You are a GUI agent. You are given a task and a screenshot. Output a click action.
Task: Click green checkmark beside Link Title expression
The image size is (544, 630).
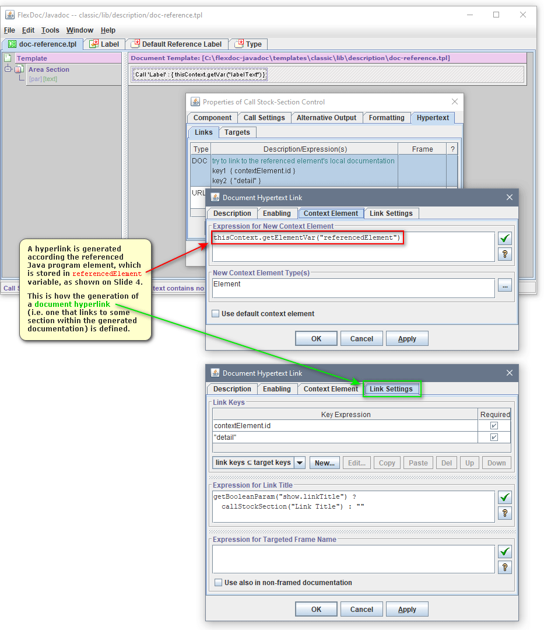pos(505,498)
